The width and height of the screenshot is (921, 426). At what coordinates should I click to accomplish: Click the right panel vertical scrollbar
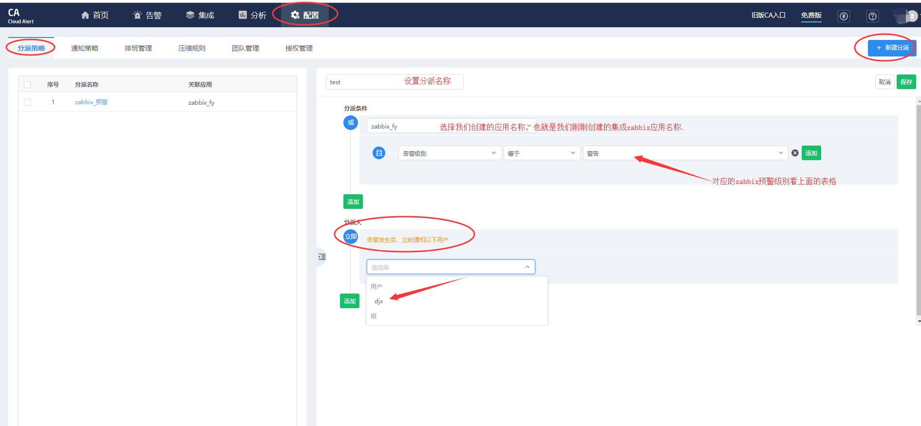(919, 209)
